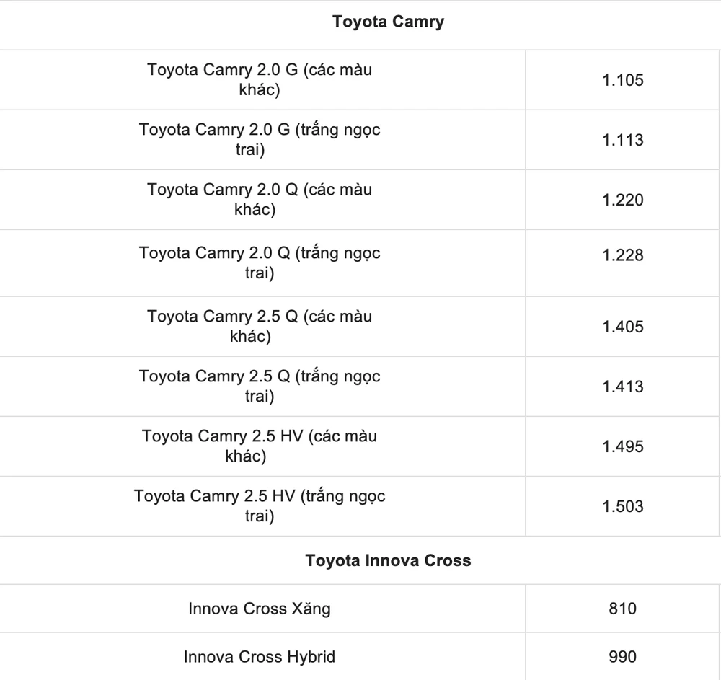The image size is (721, 680).
Task: Click the 1.405 price value
Action: (623, 327)
